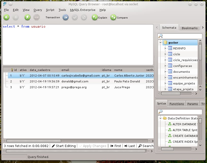The width and height of the screenshot is (207, 163).
Task: Click the ALTER TABLE syntax icon
Action: point(170,130)
